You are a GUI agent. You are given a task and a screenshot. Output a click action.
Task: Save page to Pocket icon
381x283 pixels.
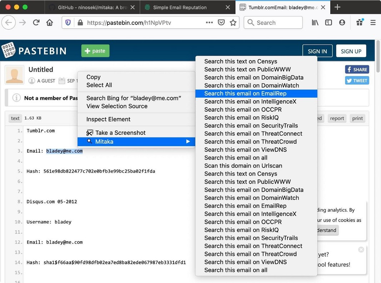(x=221, y=22)
